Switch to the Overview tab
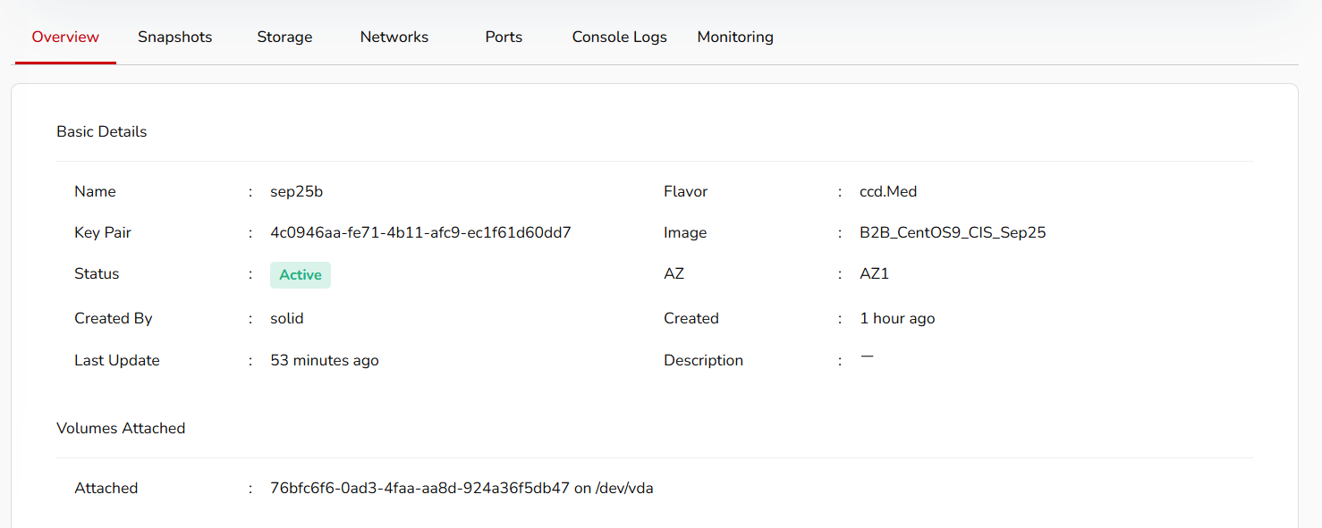Image resolution: width=1322 pixels, height=528 pixels. point(65,38)
